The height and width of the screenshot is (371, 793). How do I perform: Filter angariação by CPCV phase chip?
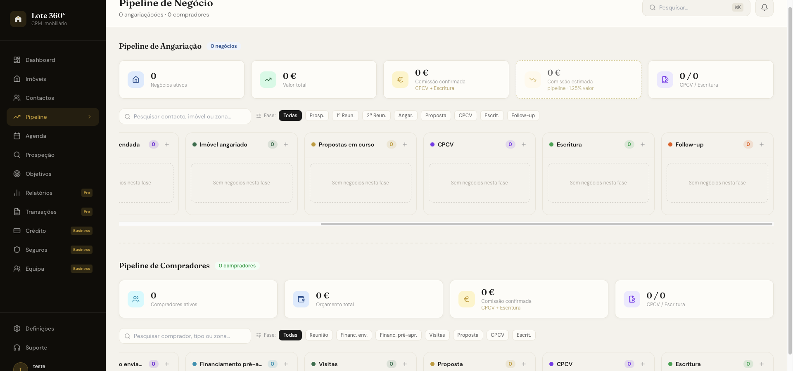click(x=465, y=116)
